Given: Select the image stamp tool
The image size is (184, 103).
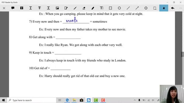Looking at the screenshot, I should [57, 8].
